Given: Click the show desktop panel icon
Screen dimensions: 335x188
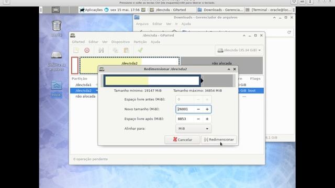Looking at the screenshot, I should coord(55,10).
